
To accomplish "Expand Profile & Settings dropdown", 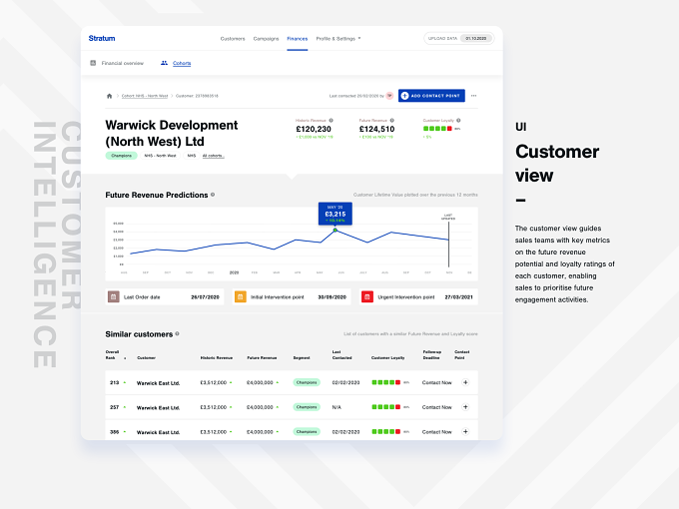I will [339, 39].
